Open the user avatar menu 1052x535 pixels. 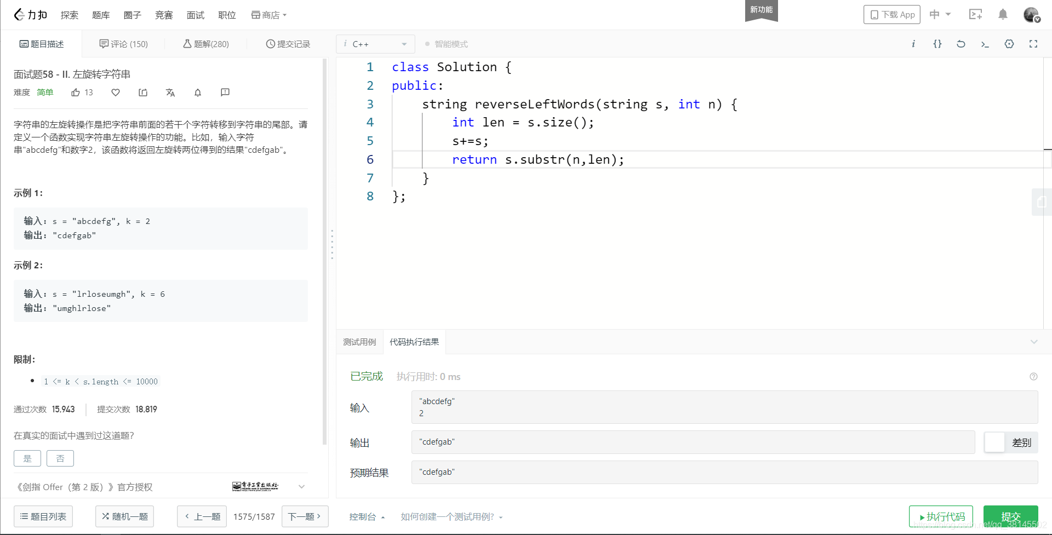point(1032,15)
